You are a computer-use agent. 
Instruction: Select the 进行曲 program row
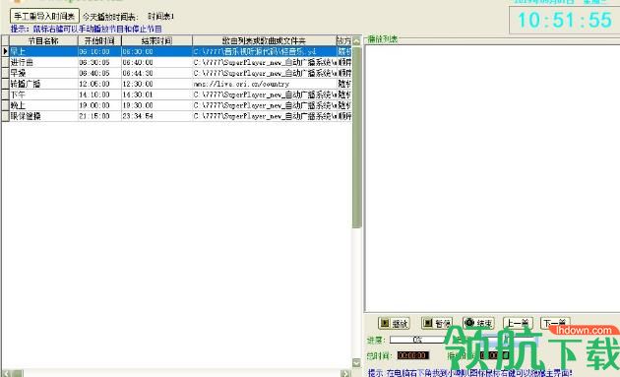[177, 62]
